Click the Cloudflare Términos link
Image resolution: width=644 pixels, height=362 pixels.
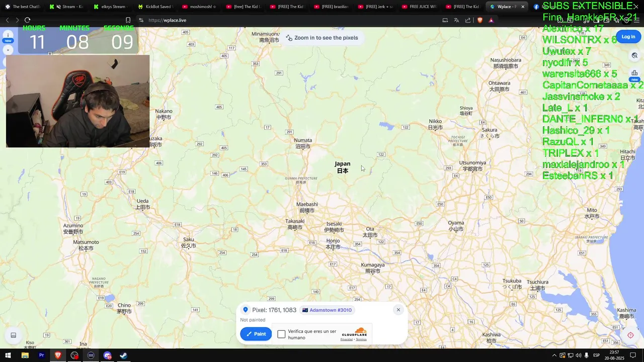click(361, 339)
